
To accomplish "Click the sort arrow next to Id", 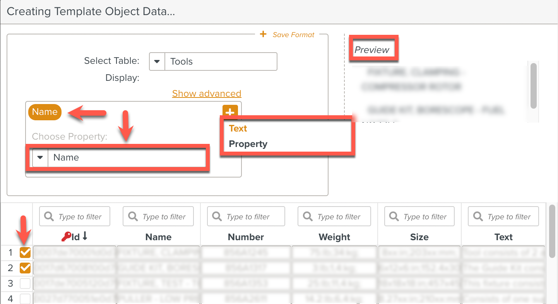I will (x=85, y=236).
